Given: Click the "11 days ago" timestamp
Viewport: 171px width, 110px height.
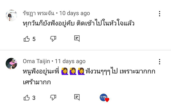Looking at the screenshot, I should click(70, 61).
